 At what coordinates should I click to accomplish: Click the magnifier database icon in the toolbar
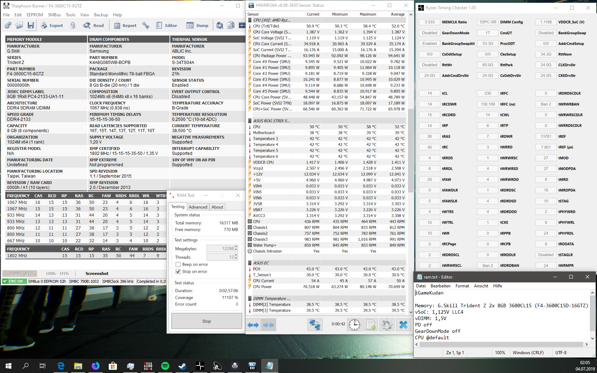[220, 25]
